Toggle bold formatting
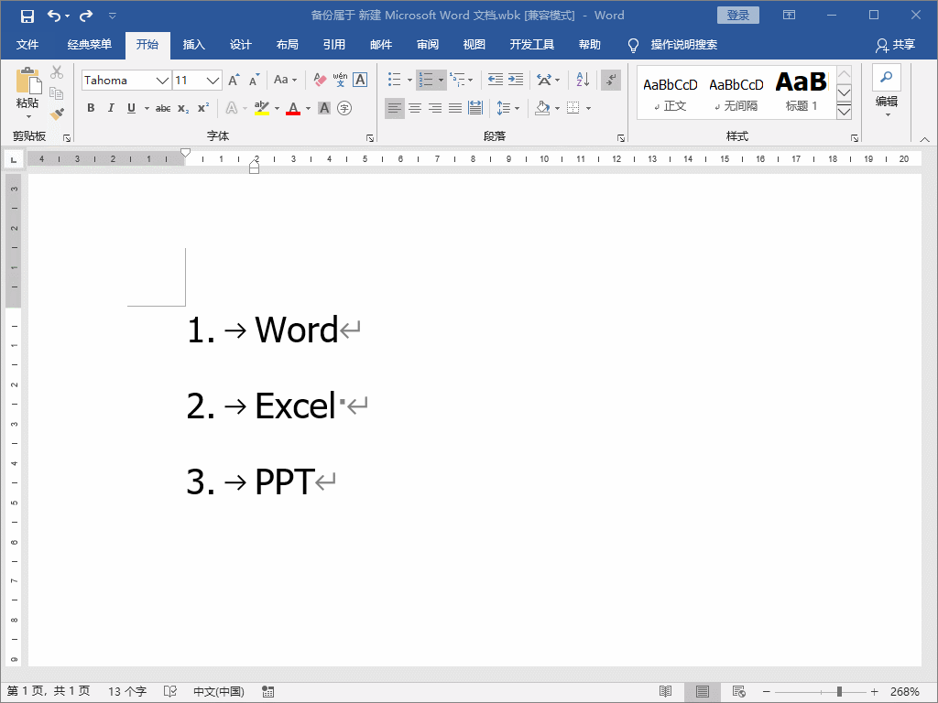 tap(91, 108)
